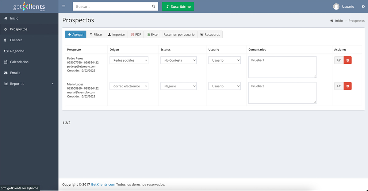The height and width of the screenshot is (191, 368).
Task: Open the settings gear icon
Action: tap(363, 6)
